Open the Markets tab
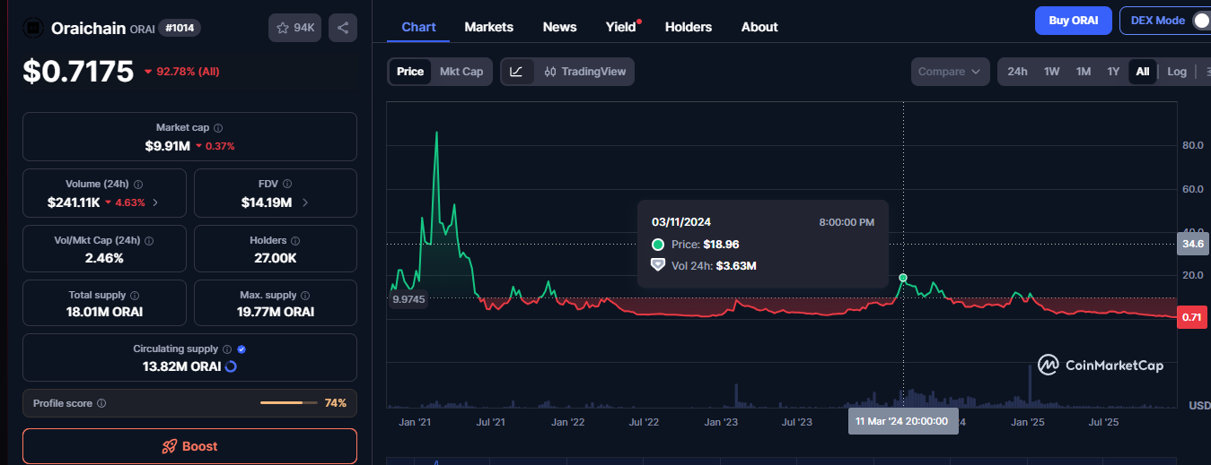The width and height of the screenshot is (1211, 465). click(489, 27)
